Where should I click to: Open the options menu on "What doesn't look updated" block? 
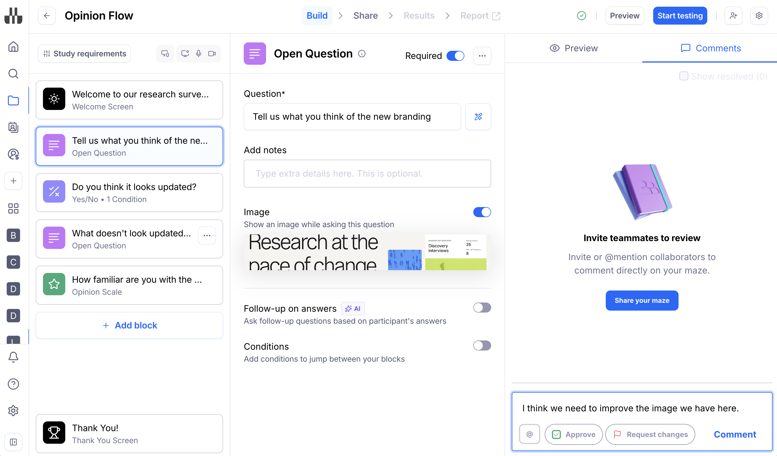pyautogui.click(x=207, y=236)
